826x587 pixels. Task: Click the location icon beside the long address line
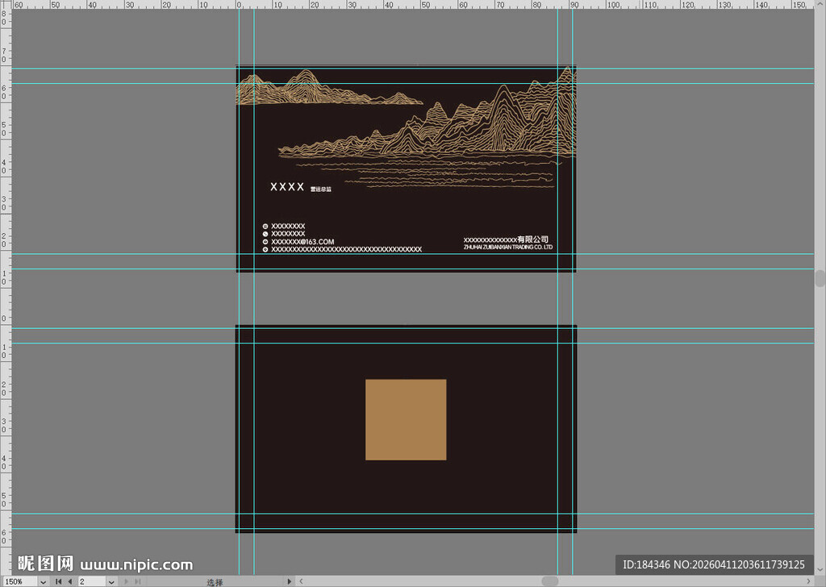point(265,249)
